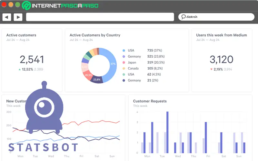Click the pink dot beside Japan

[x=124, y=62]
